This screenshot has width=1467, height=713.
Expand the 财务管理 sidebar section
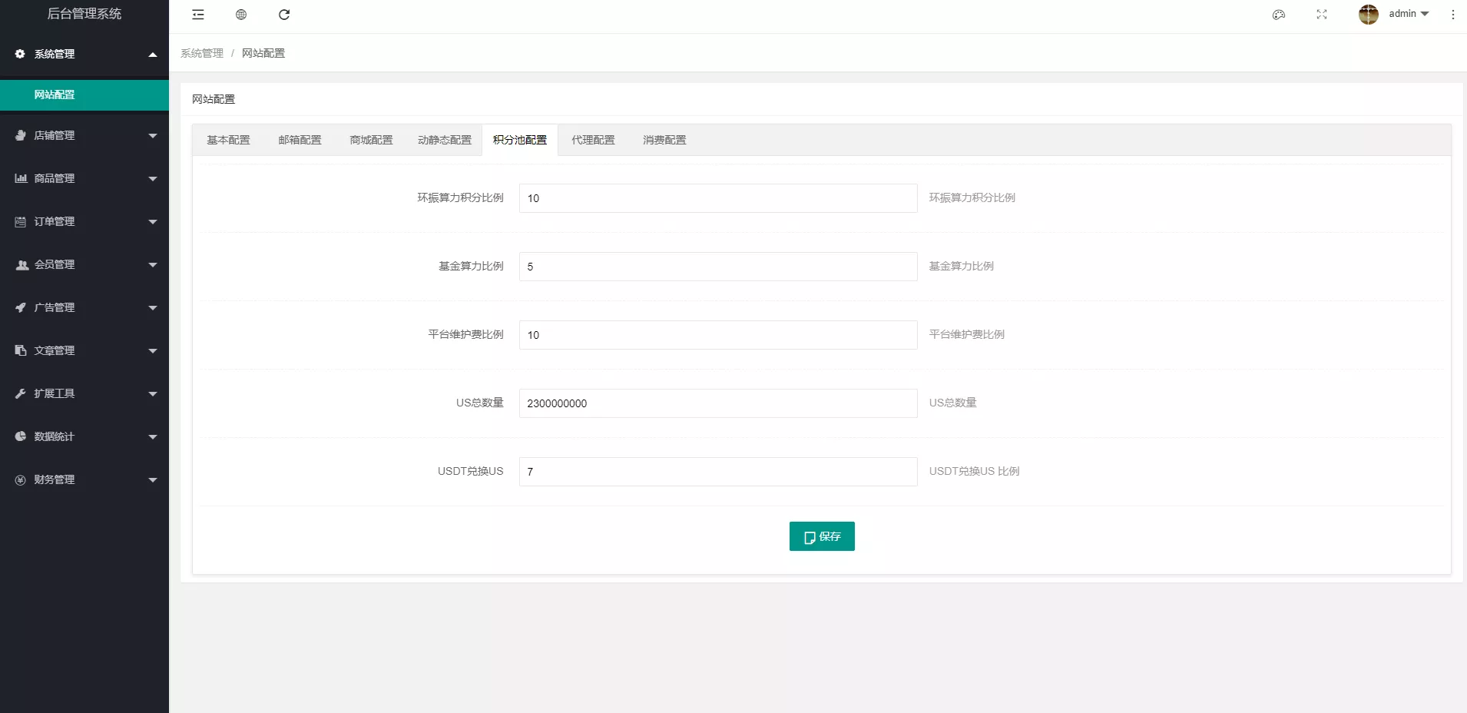coord(84,479)
